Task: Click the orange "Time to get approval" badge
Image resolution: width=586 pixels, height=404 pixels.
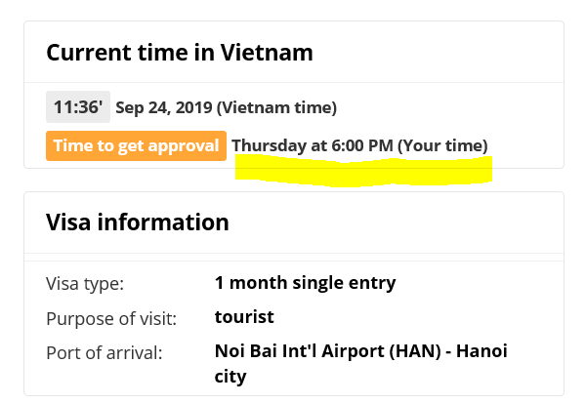Action: (136, 145)
